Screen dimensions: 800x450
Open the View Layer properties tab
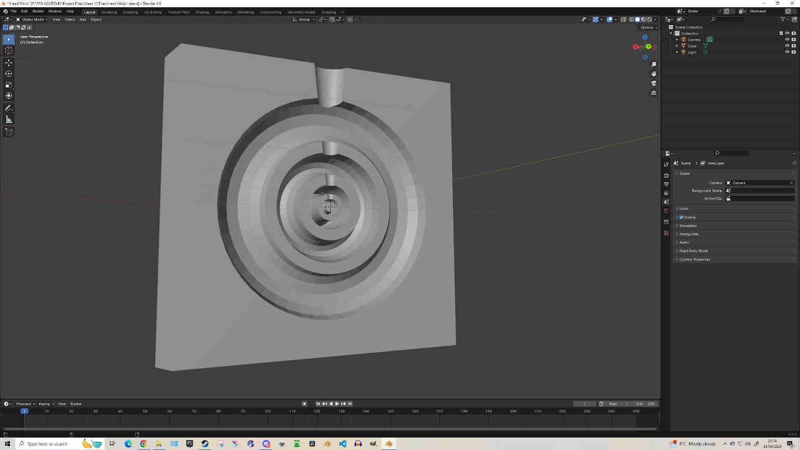[666, 193]
